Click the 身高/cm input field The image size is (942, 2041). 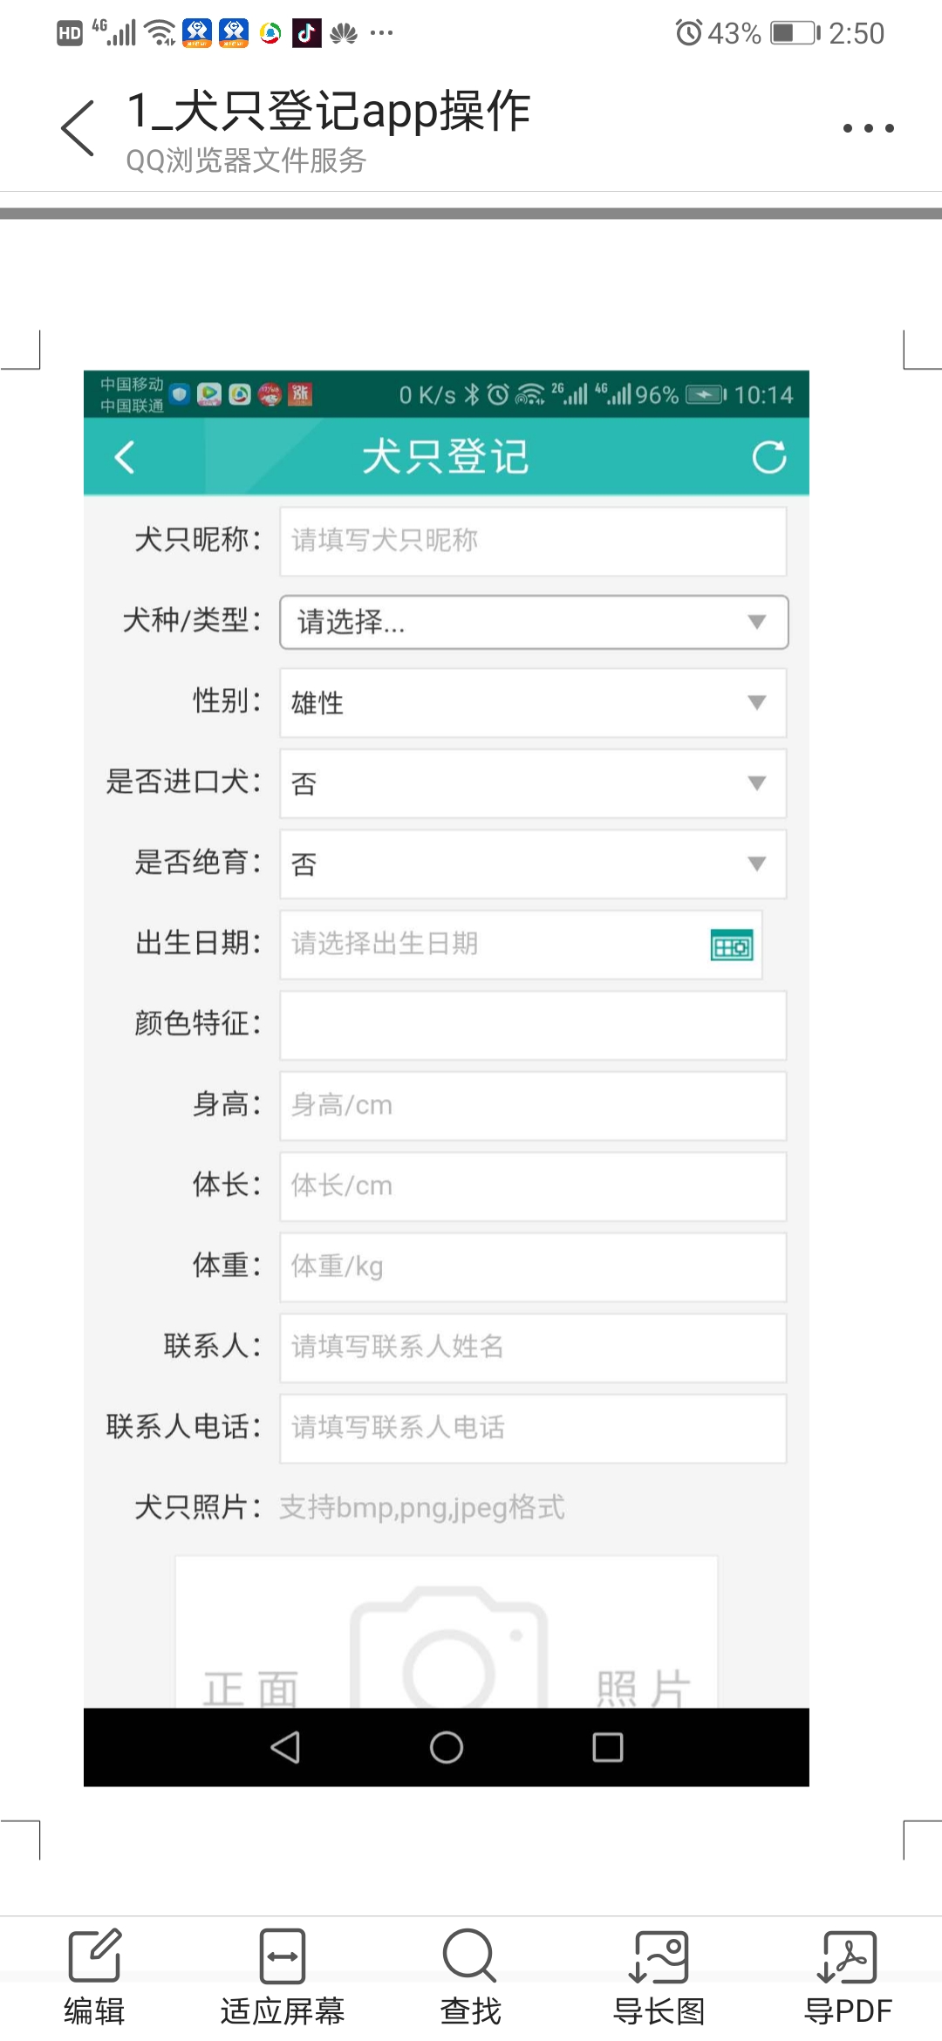click(533, 1105)
